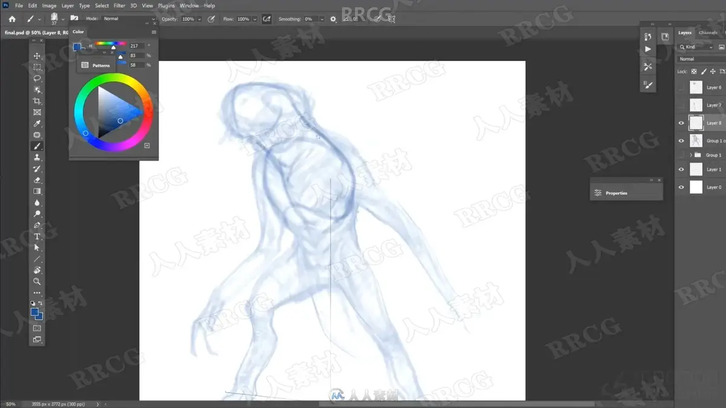This screenshot has width=726, height=408.
Task: Lock image pixels brush icon
Action: click(704, 71)
